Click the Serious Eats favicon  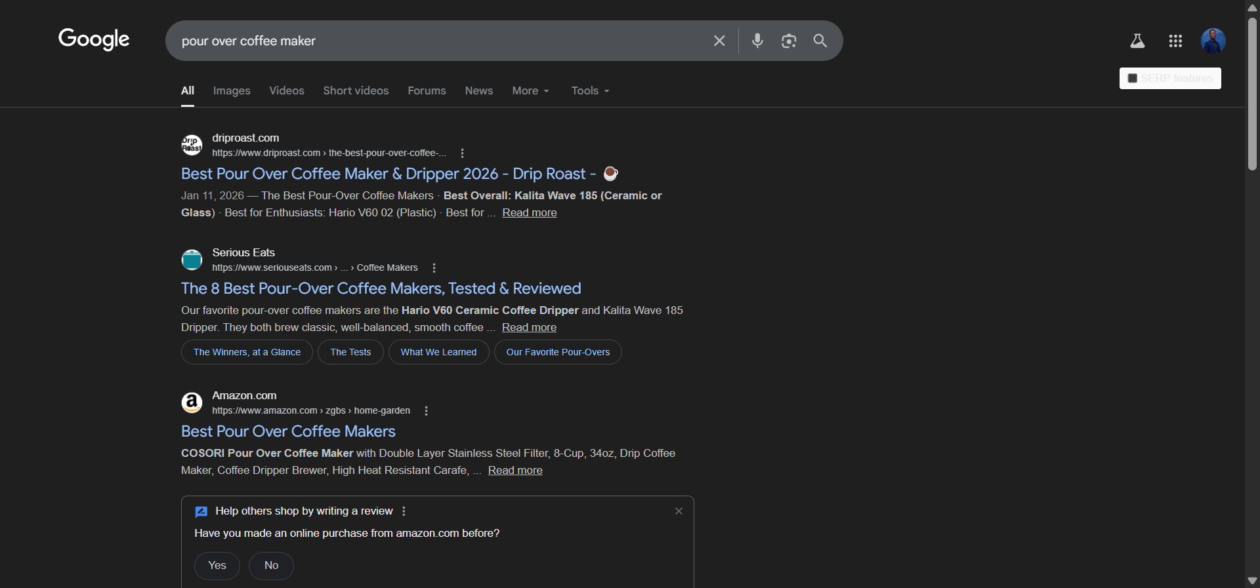(x=192, y=260)
